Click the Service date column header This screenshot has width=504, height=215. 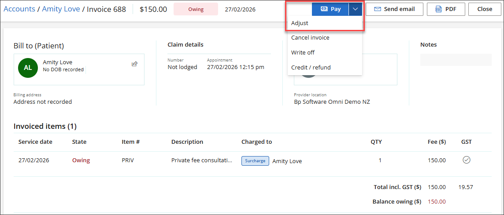(x=35, y=142)
